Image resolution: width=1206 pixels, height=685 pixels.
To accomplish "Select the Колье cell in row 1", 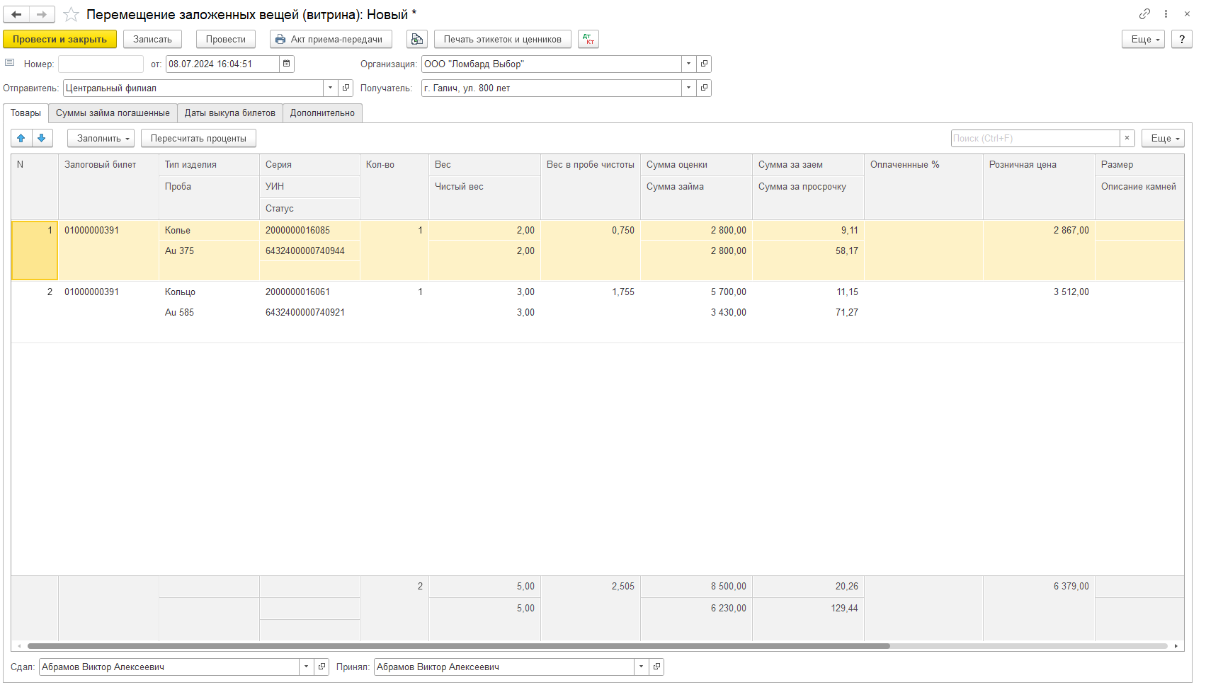I will [209, 231].
